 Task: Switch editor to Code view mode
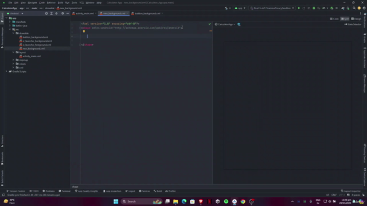[x=334, y=19]
